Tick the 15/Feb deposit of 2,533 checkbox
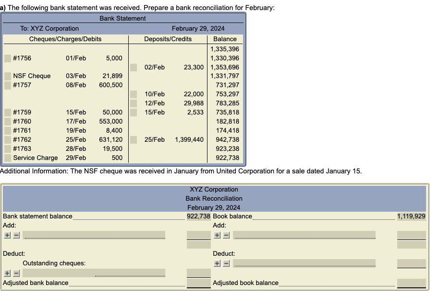Screen dimensions: 439x296 (x=134, y=112)
